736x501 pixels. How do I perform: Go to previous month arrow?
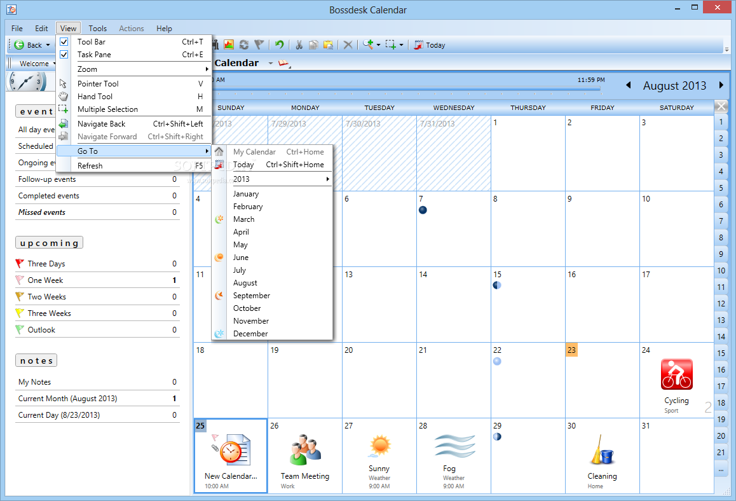[629, 85]
